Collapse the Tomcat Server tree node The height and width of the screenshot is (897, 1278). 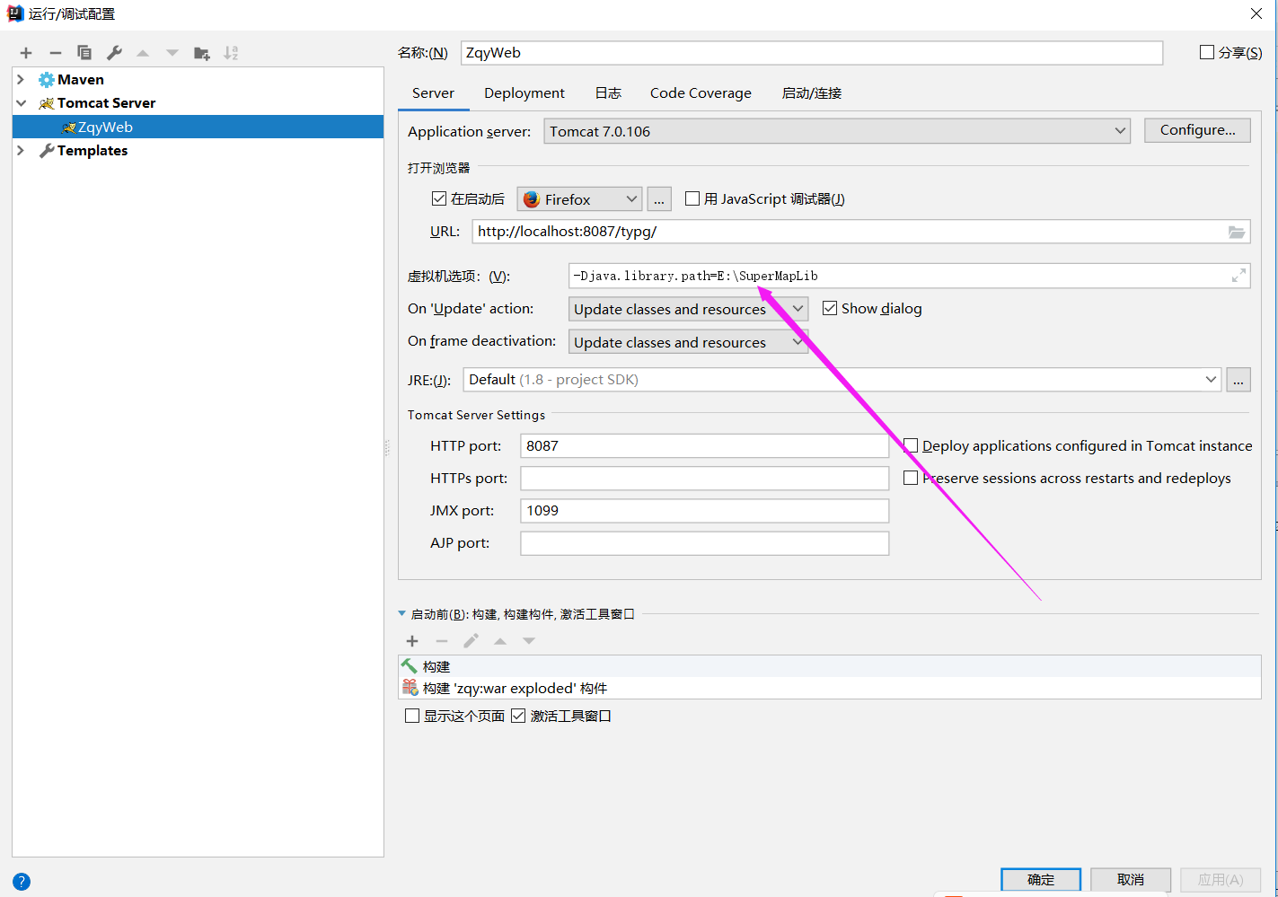coord(21,102)
